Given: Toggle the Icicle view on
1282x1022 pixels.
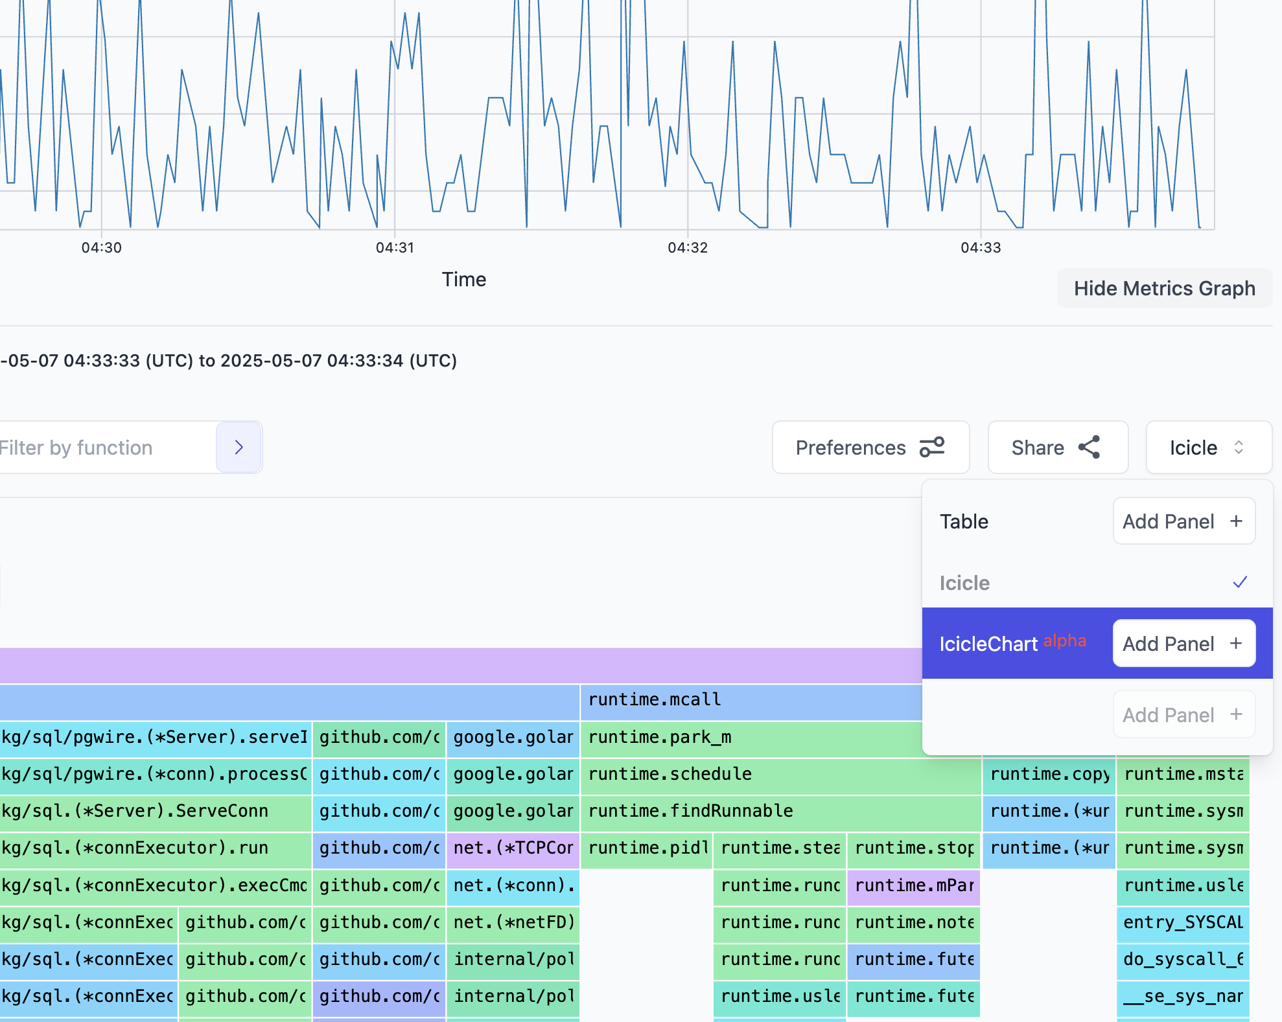Looking at the screenshot, I should 964,582.
